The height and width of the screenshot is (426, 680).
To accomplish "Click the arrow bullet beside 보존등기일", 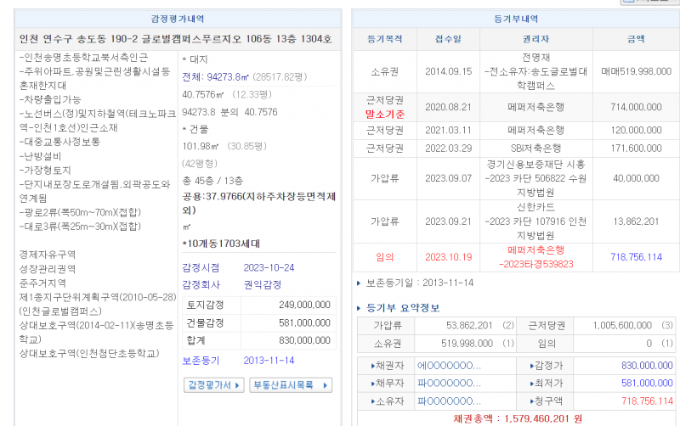I will pos(360,283).
